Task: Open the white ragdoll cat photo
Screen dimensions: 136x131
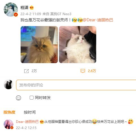Action: pyautogui.click(x=78, y=45)
